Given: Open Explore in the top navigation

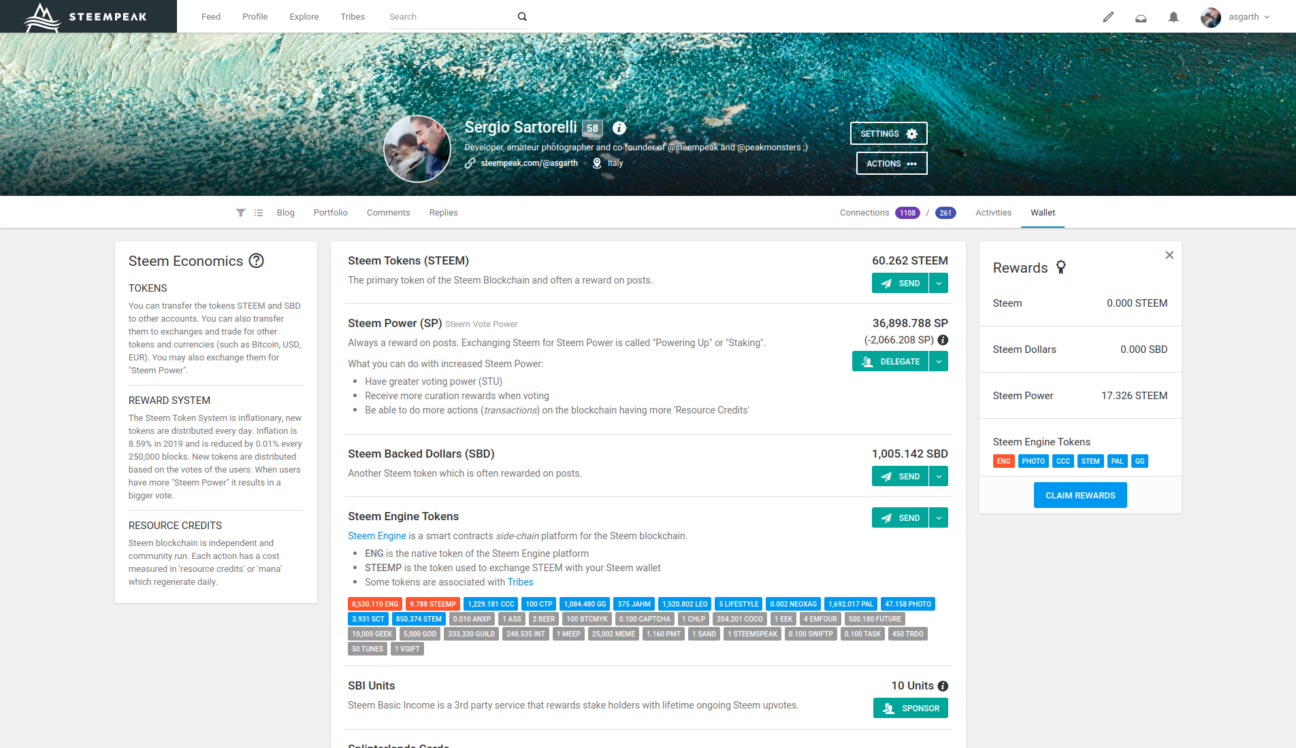Looking at the screenshot, I should pos(304,17).
